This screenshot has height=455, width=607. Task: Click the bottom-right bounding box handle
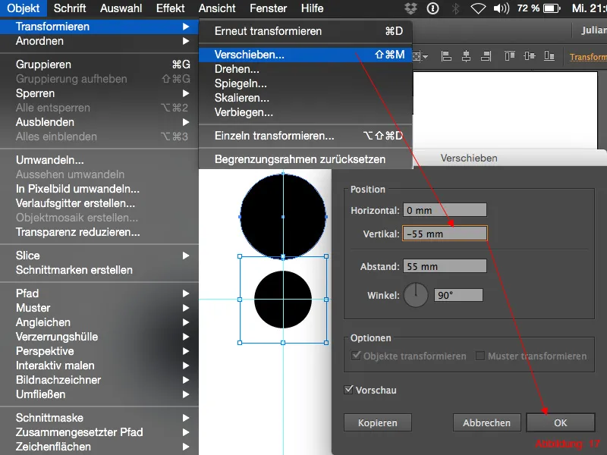click(326, 343)
